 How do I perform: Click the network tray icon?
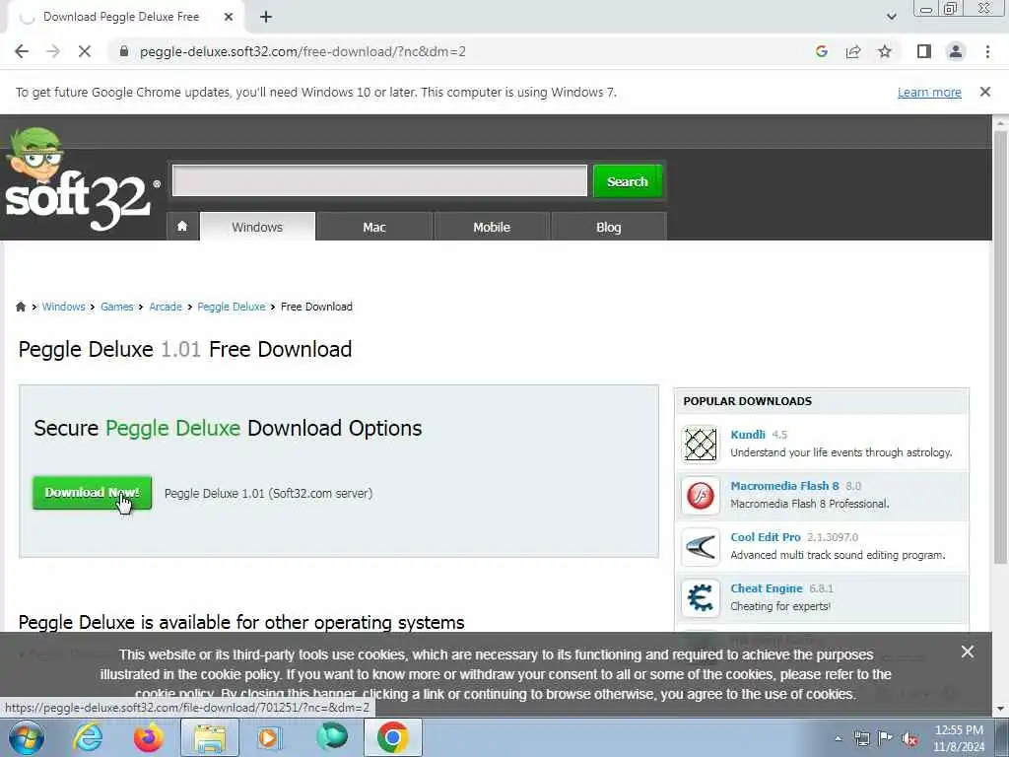click(x=861, y=739)
